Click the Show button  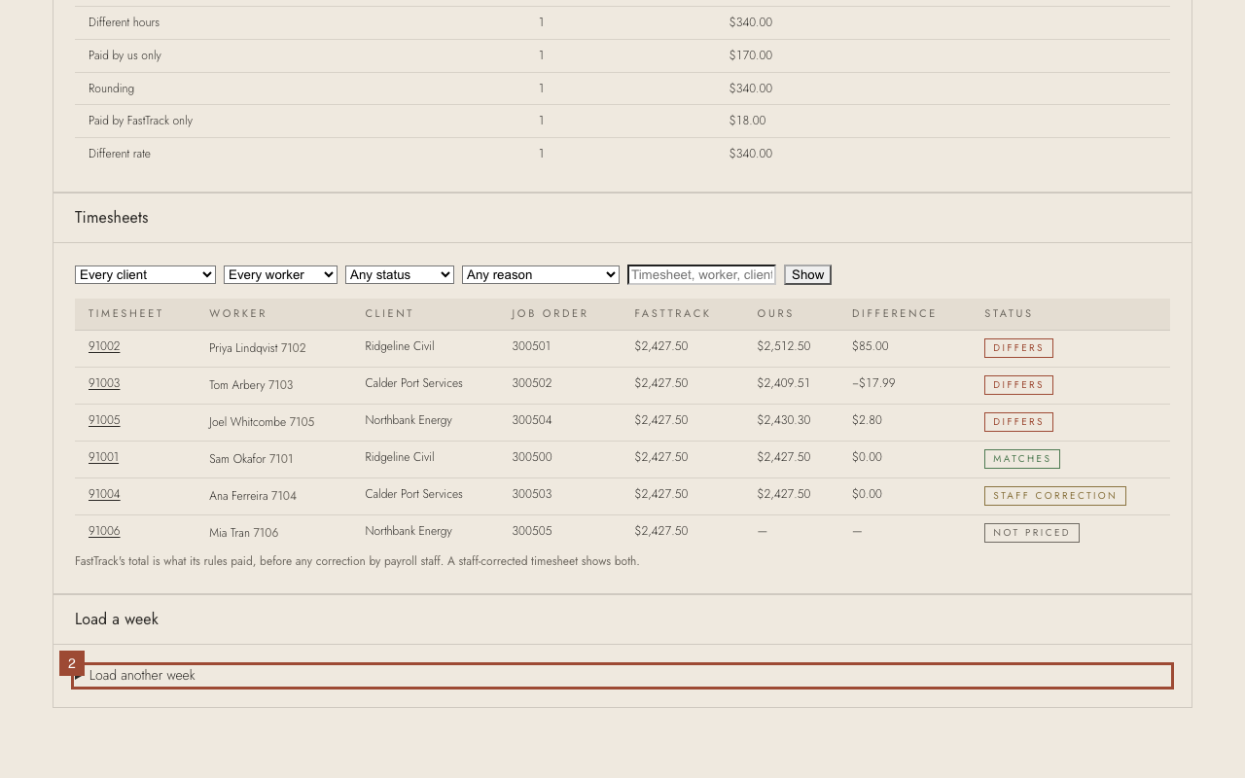807,275
